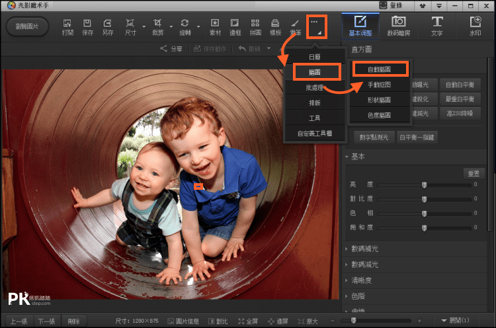Screen dimensions: 496x328
Task: Open the 撤銷 history dropdown arrow
Action: tap(269, 49)
